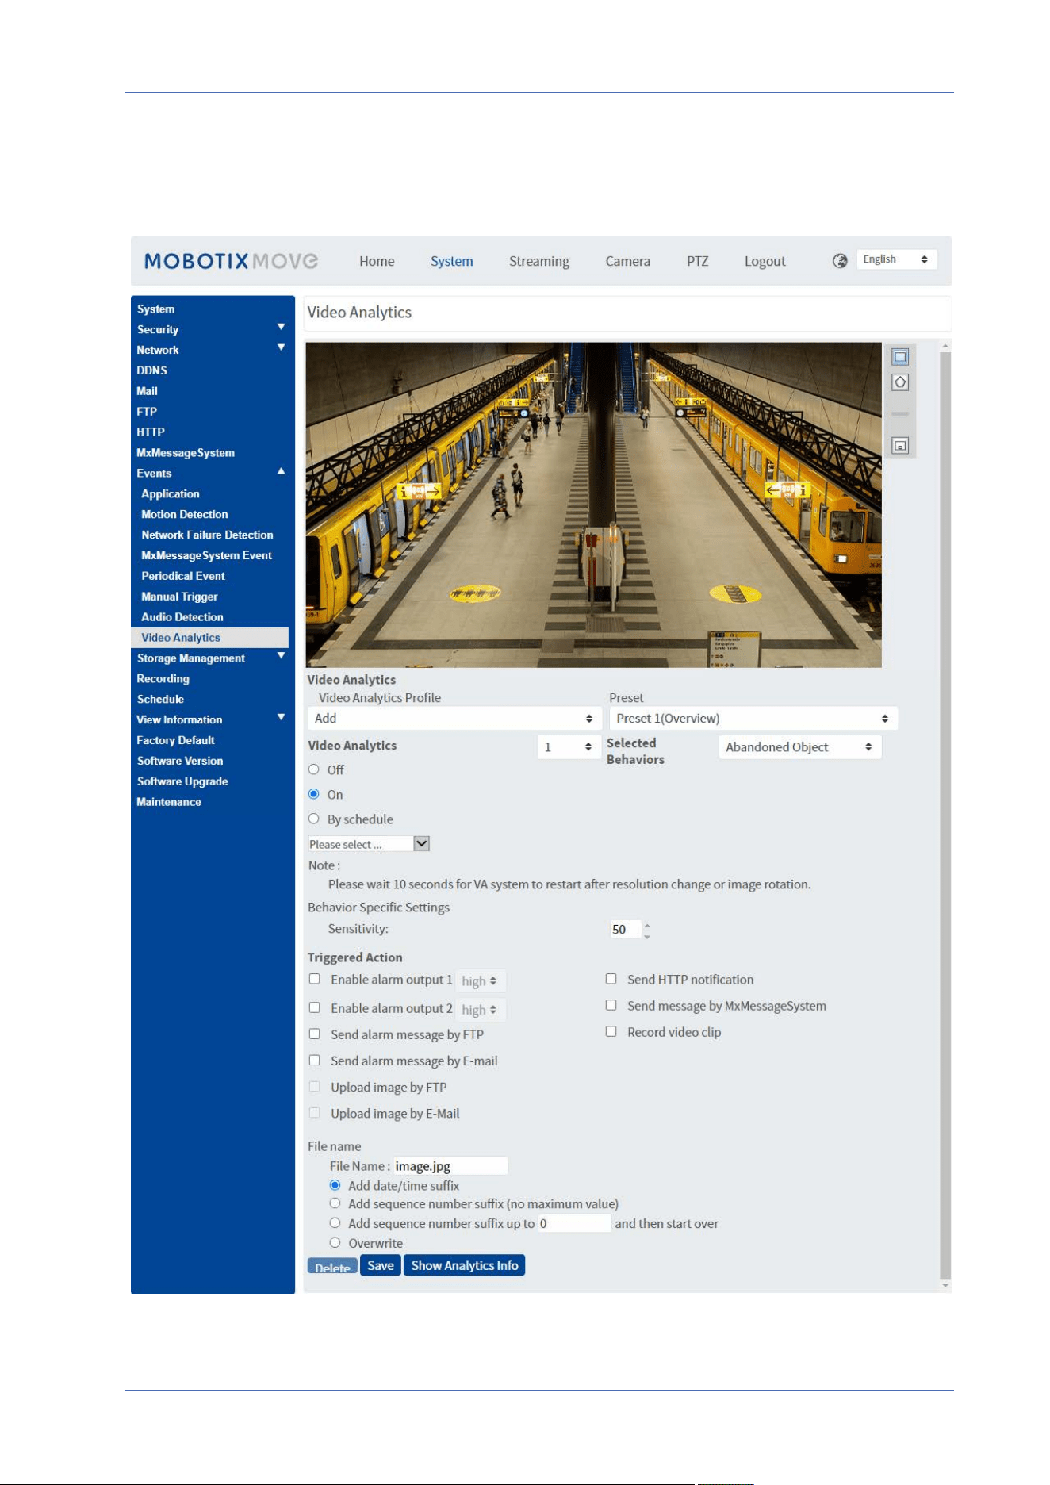
Task: Decrease the Sensitivity value
Action: point(647,936)
